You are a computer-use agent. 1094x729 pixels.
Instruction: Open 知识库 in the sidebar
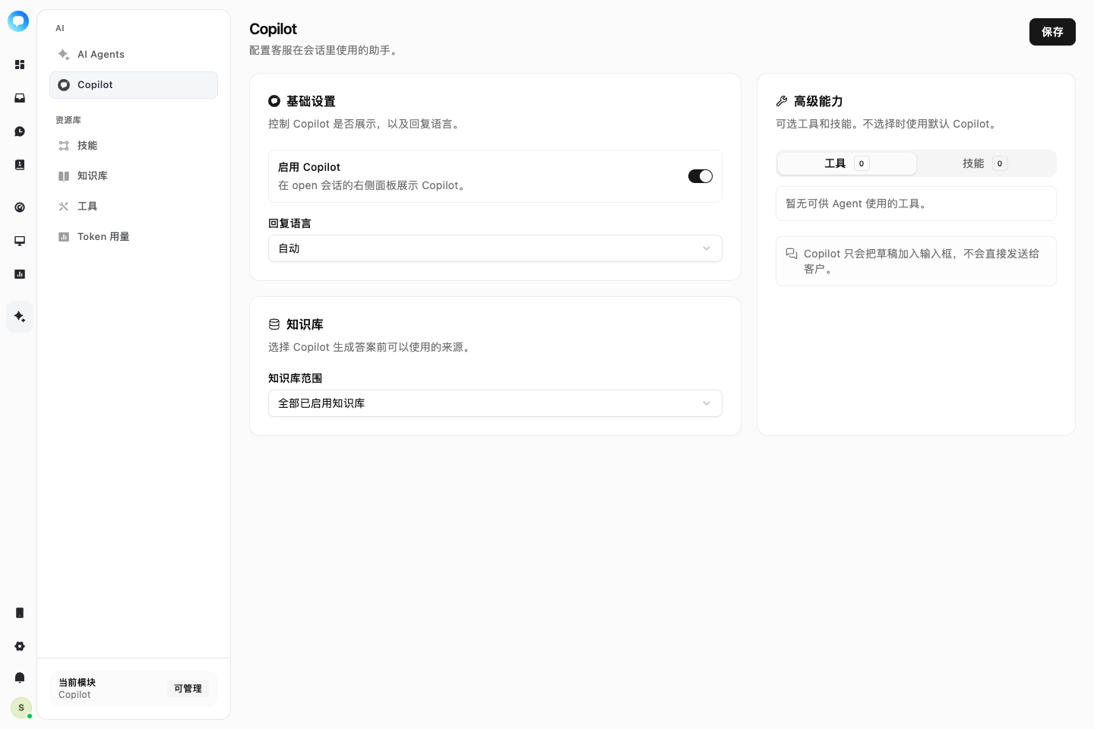coord(134,176)
